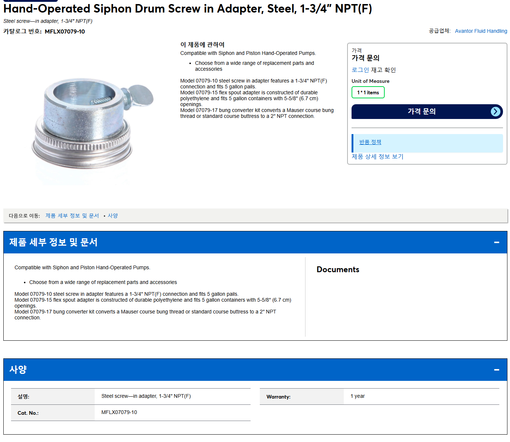Jump to 제품 세부 정보 및 문서 anchor
Viewport: 510px width, 442px height.
click(x=72, y=216)
